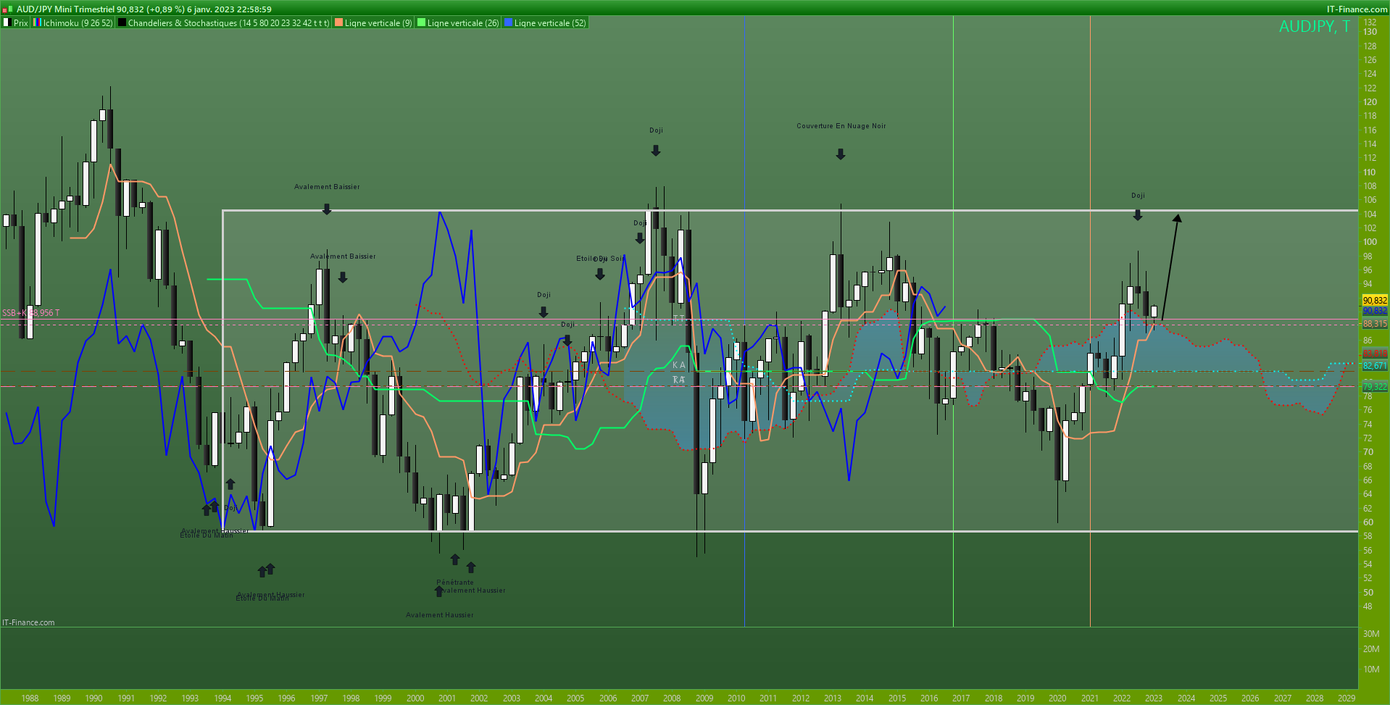This screenshot has width=1390, height=705.
Task: Click the up arrow near the 1994 low
Action: coord(230,484)
